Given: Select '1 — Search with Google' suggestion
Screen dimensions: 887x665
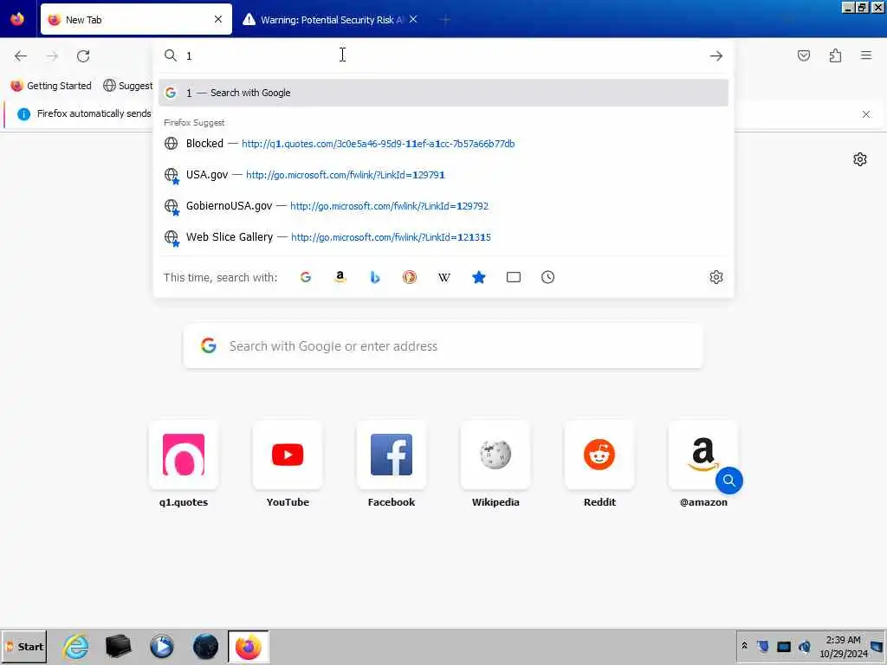Looking at the screenshot, I should pyautogui.click(x=443, y=93).
